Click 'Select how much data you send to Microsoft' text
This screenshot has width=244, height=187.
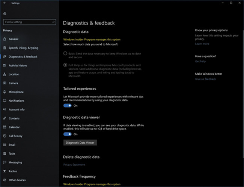click(90, 44)
